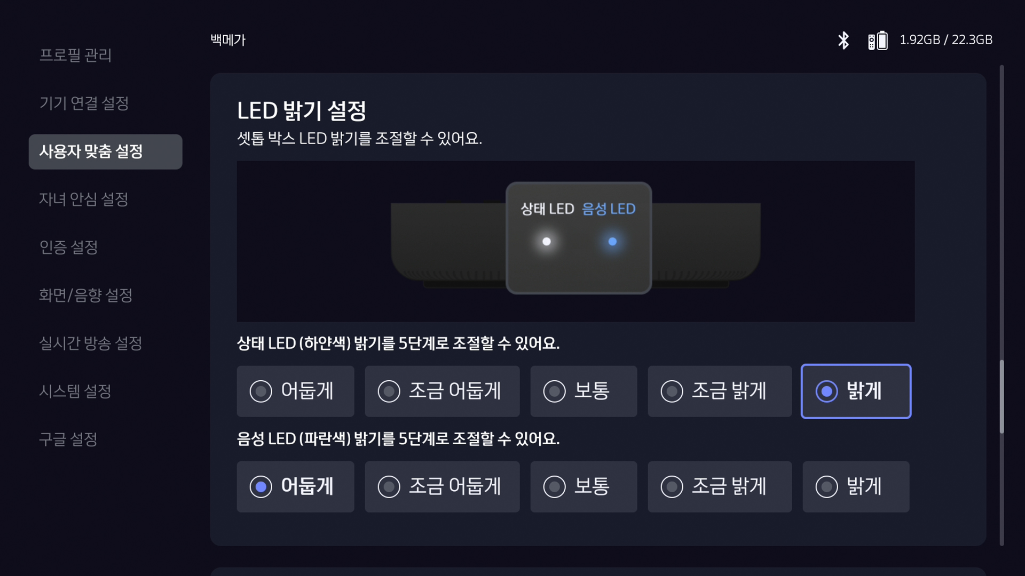Click the storage usage indicator 1.92GB / 22.3GB
1025x576 pixels.
(x=946, y=39)
